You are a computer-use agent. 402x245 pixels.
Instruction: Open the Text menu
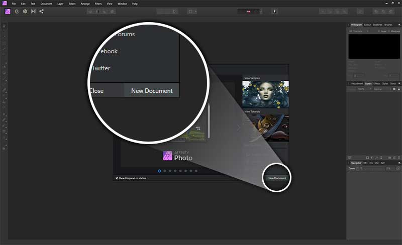(33, 4)
